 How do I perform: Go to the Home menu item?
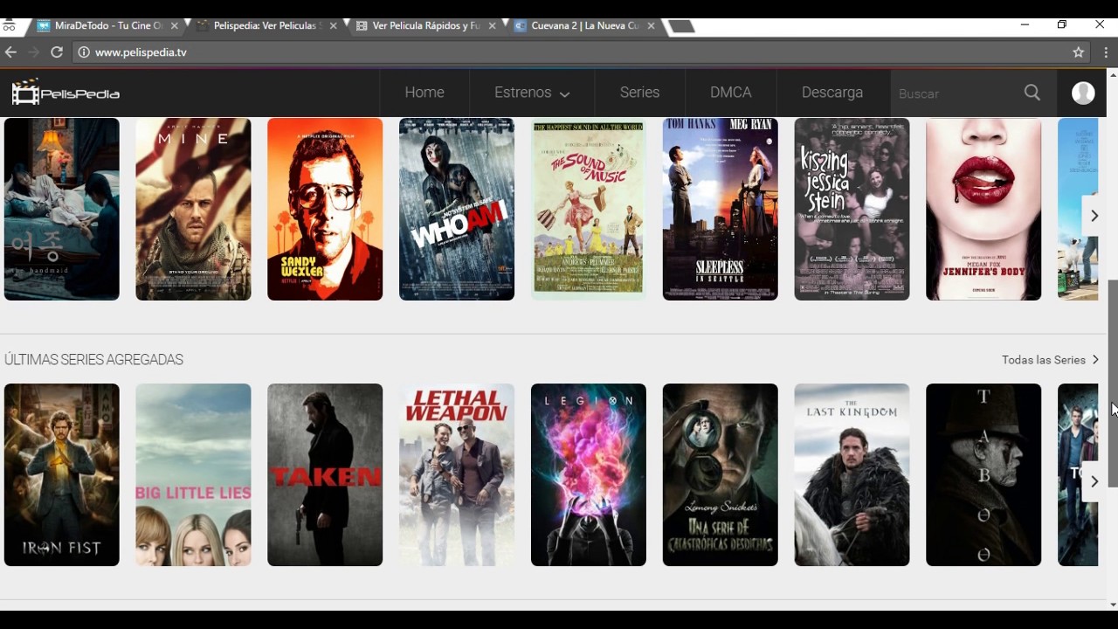424,93
